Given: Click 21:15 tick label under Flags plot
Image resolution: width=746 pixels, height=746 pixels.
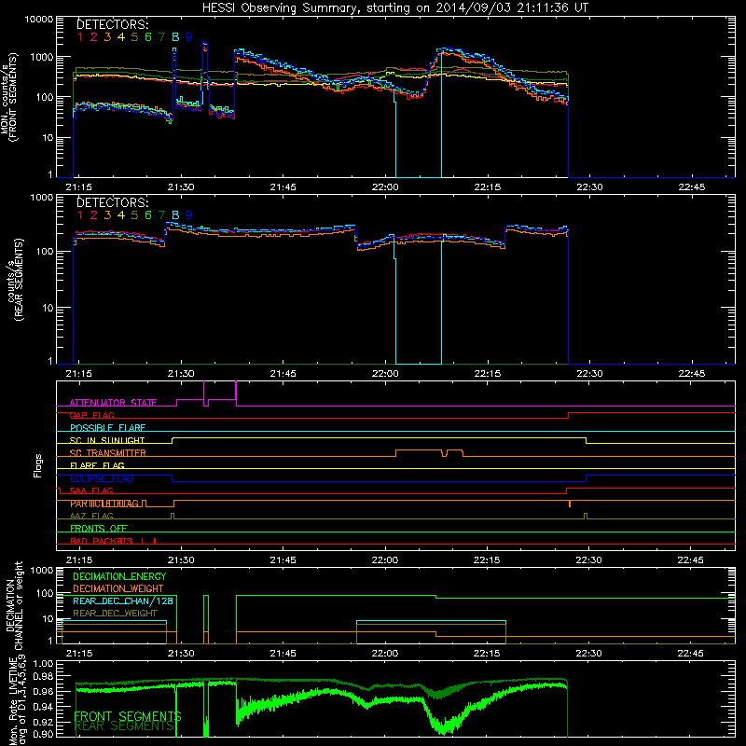Looking at the screenshot, I should [79, 560].
